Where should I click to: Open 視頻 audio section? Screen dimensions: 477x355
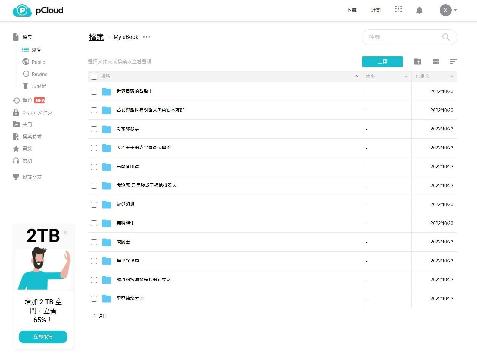click(x=22, y=161)
